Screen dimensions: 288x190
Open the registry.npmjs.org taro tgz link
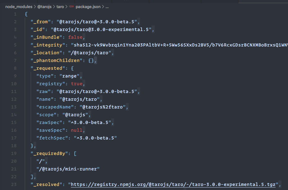(173, 184)
